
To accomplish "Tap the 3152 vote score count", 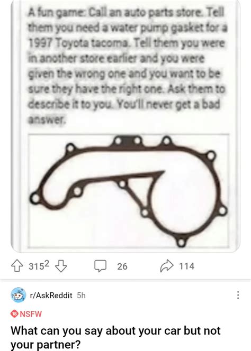I will click(39, 265).
